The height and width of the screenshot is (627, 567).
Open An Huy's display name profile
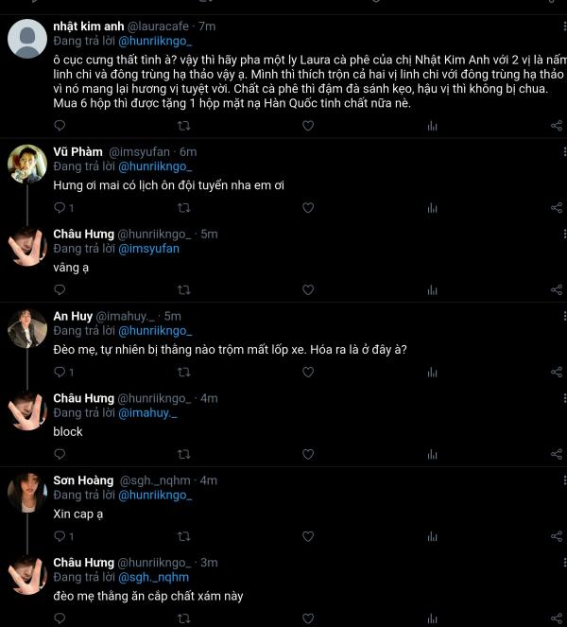(73, 316)
